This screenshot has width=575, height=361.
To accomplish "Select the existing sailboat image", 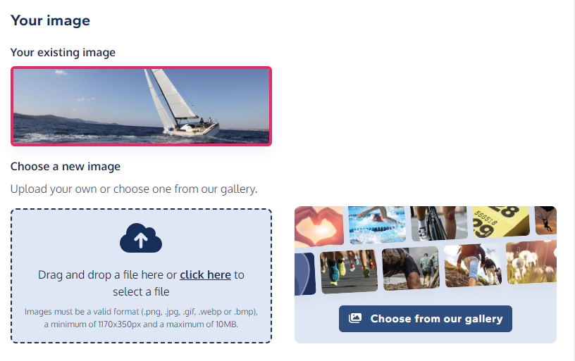I will [141, 106].
